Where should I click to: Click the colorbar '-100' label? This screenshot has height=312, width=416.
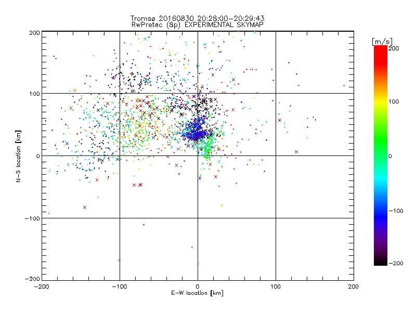pyautogui.click(x=396, y=211)
